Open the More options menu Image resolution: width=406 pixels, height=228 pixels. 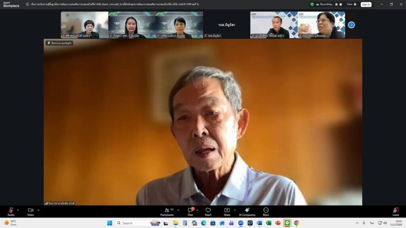coord(266,210)
